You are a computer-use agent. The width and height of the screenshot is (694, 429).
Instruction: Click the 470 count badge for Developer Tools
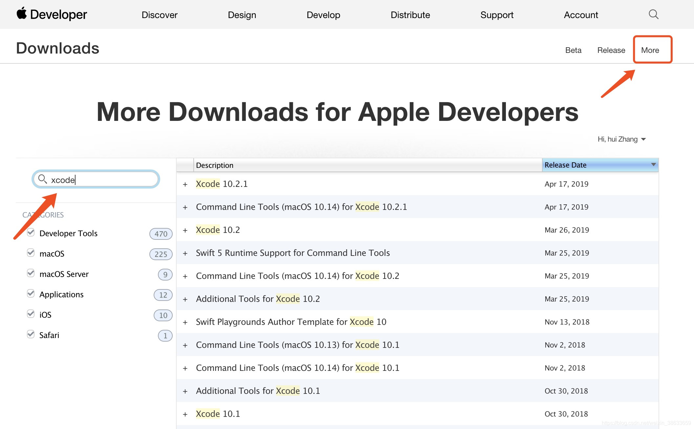point(161,234)
